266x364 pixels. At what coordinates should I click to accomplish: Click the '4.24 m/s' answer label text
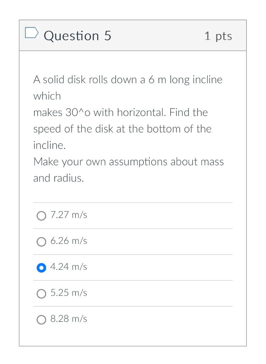click(69, 267)
